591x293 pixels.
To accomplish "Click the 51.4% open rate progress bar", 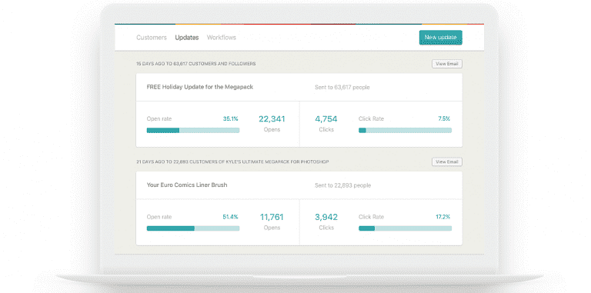I will pyautogui.click(x=193, y=228).
